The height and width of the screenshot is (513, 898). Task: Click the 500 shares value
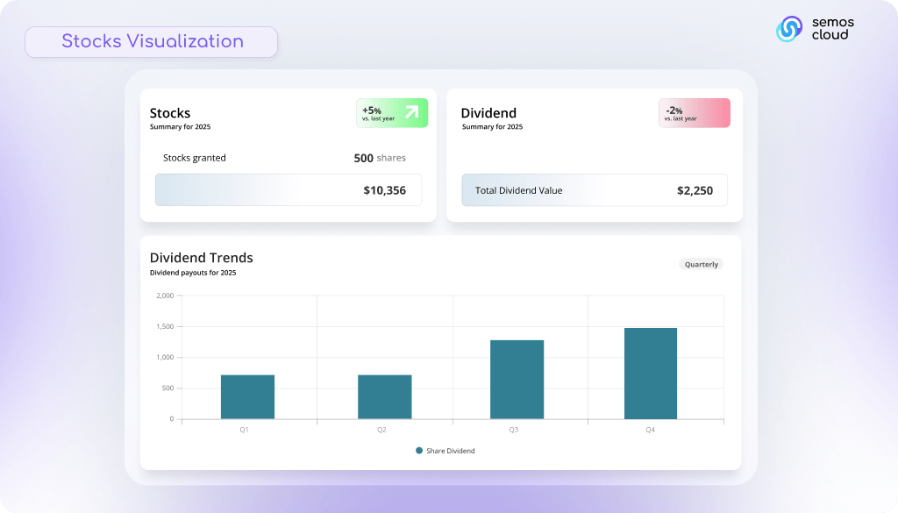tap(379, 159)
